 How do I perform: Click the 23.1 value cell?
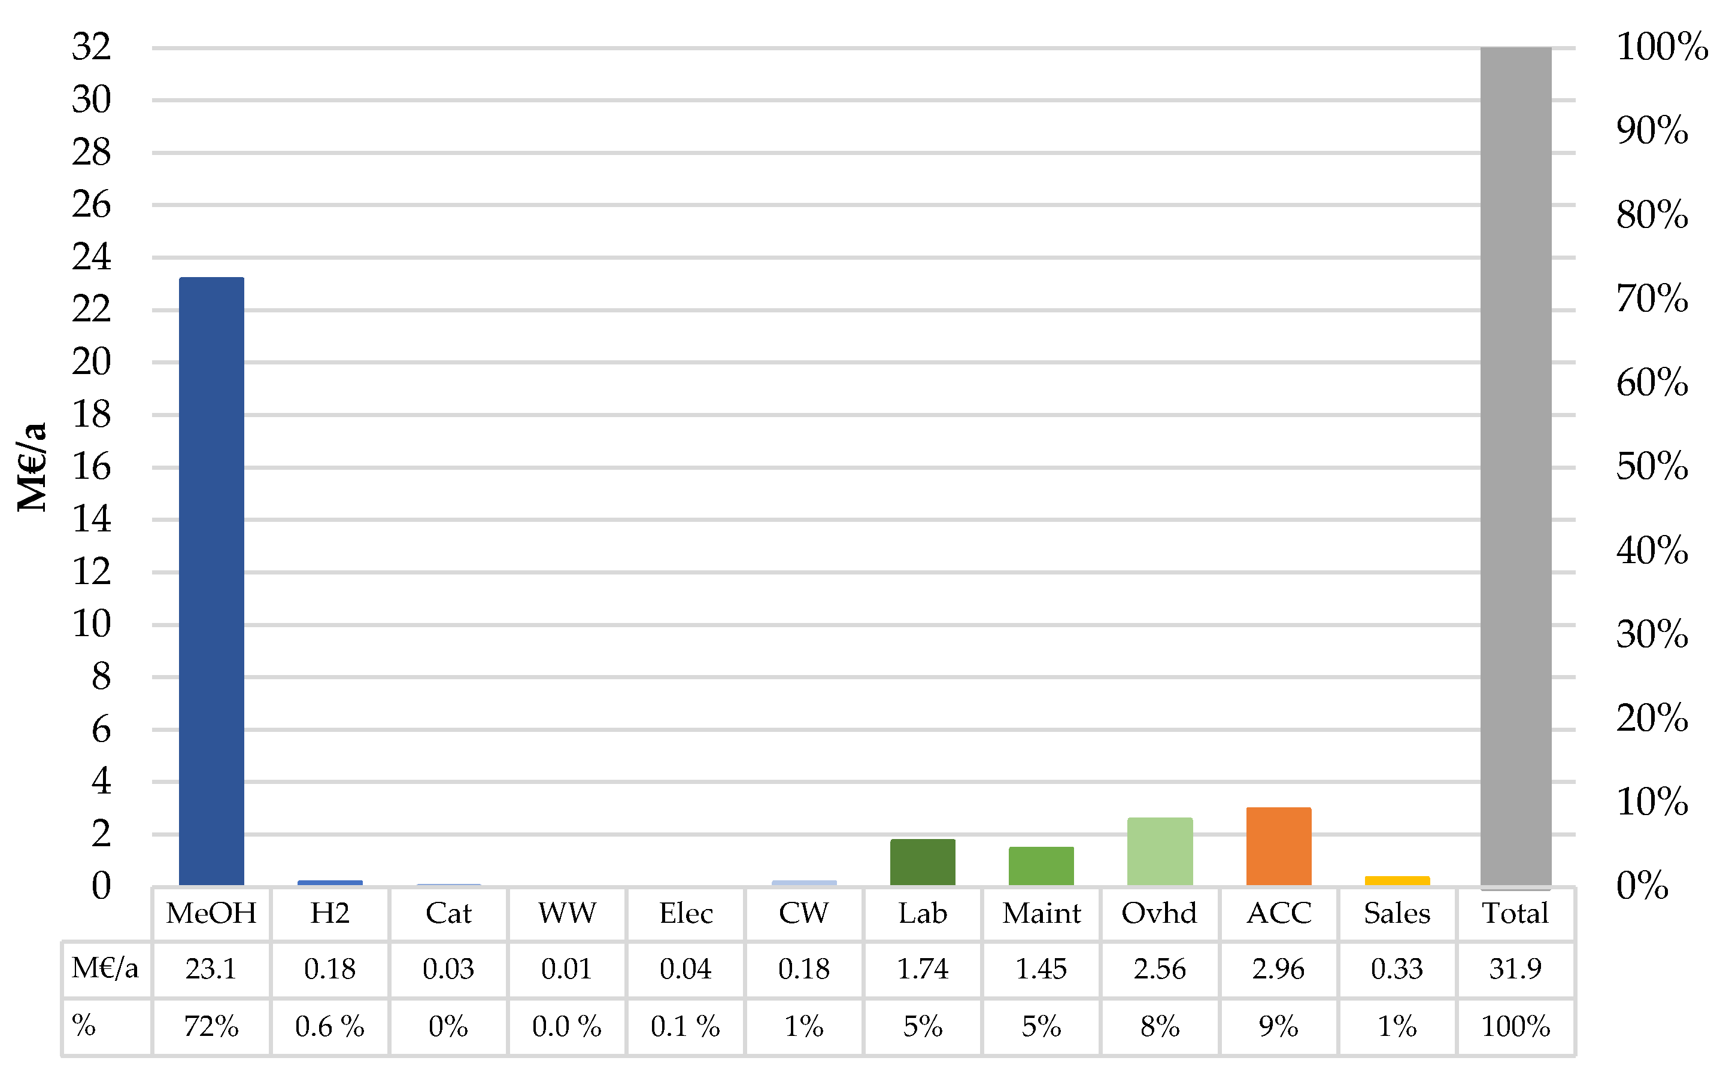(211, 969)
